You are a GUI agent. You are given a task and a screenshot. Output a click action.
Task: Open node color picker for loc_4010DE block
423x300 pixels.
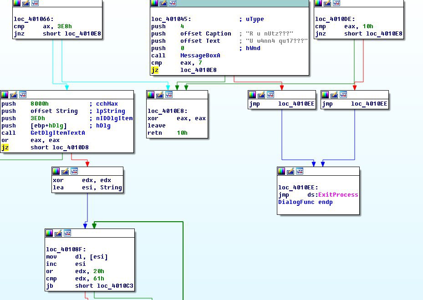[318, 3]
